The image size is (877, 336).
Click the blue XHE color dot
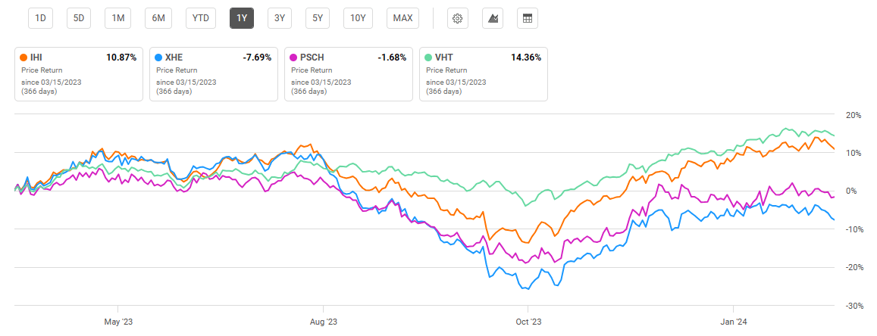(x=159, y=58)
